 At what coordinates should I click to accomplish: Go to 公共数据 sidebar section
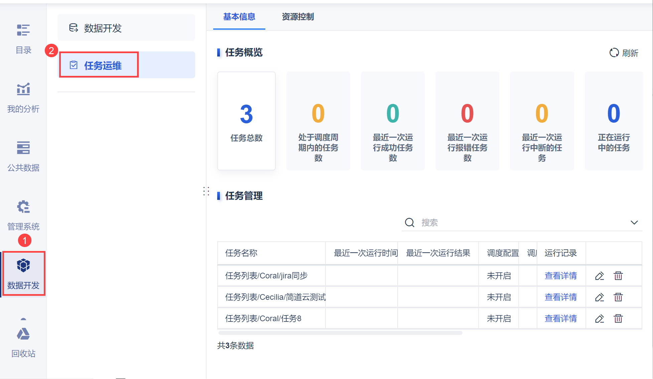click(23, 148)
